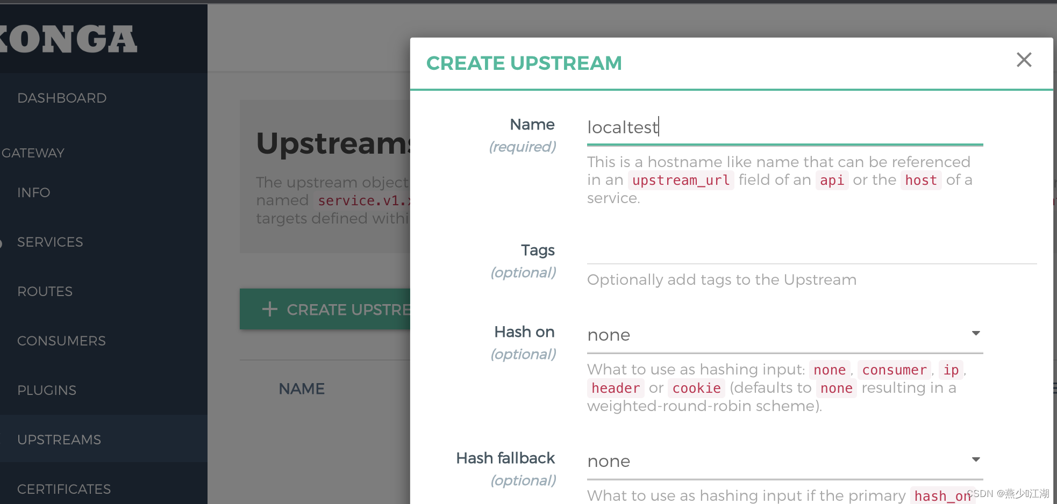Click the Hash fallback field label
The height and width of the screenshot is (504, 1057).
point(505,458)
